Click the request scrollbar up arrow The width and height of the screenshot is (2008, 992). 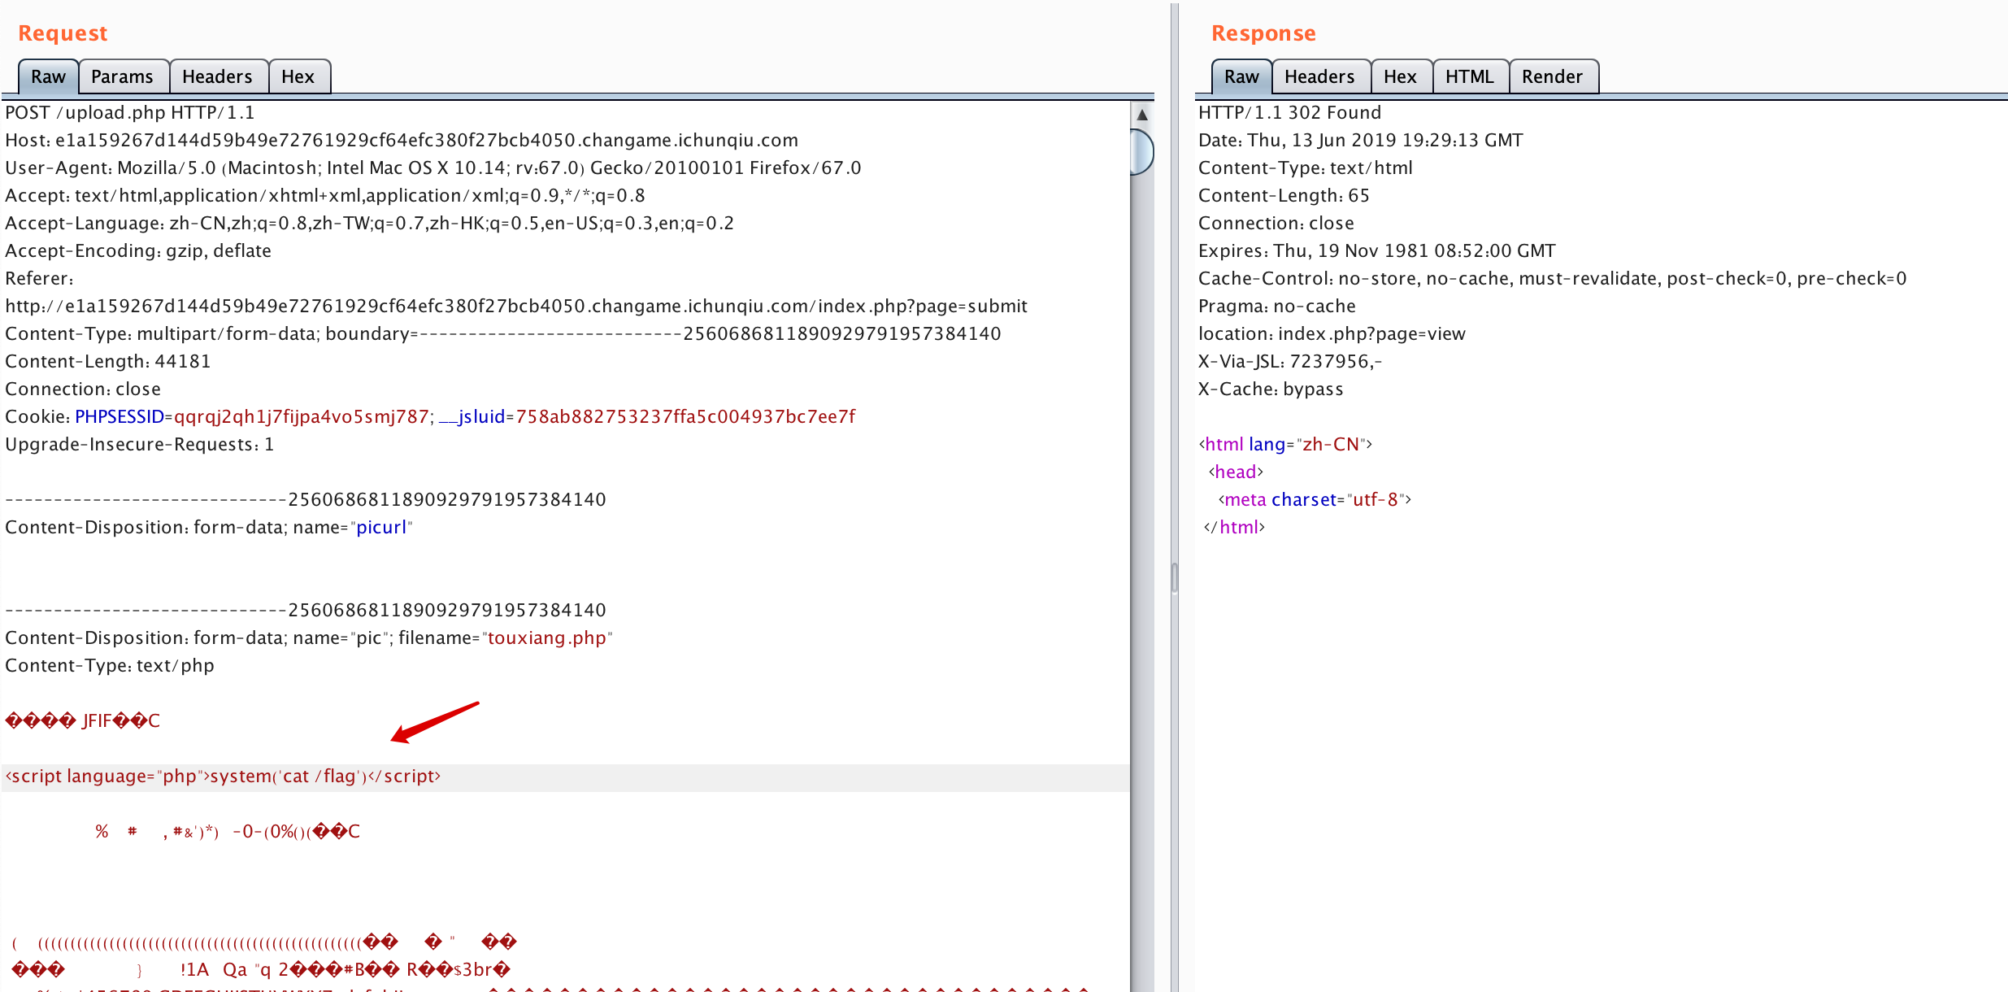click(1142, 115)
